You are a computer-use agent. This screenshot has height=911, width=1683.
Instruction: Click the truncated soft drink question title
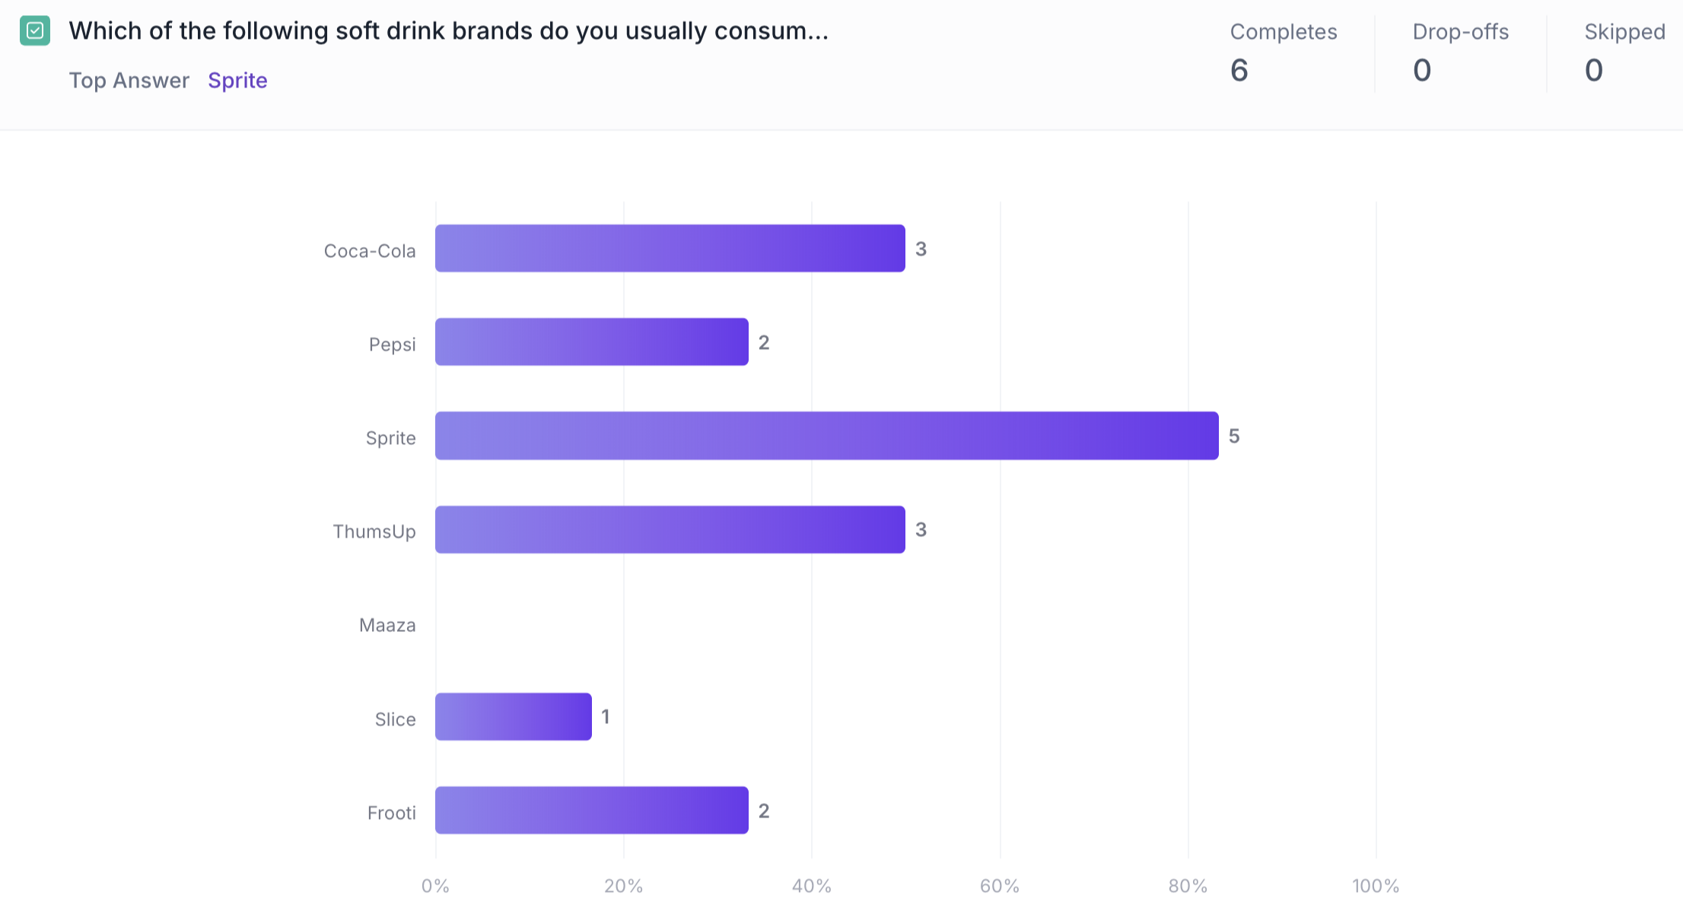[x=448, y=31]
